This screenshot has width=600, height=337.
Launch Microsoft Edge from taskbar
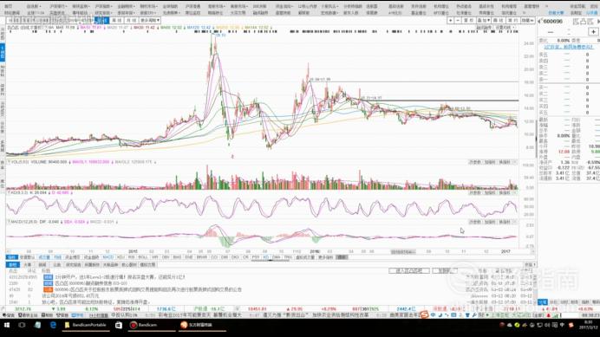(x=53, y=325)
